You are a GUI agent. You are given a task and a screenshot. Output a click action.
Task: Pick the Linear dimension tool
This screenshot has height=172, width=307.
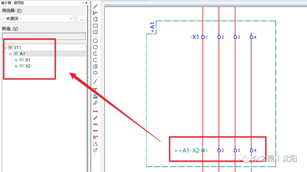tap(95, 111)
